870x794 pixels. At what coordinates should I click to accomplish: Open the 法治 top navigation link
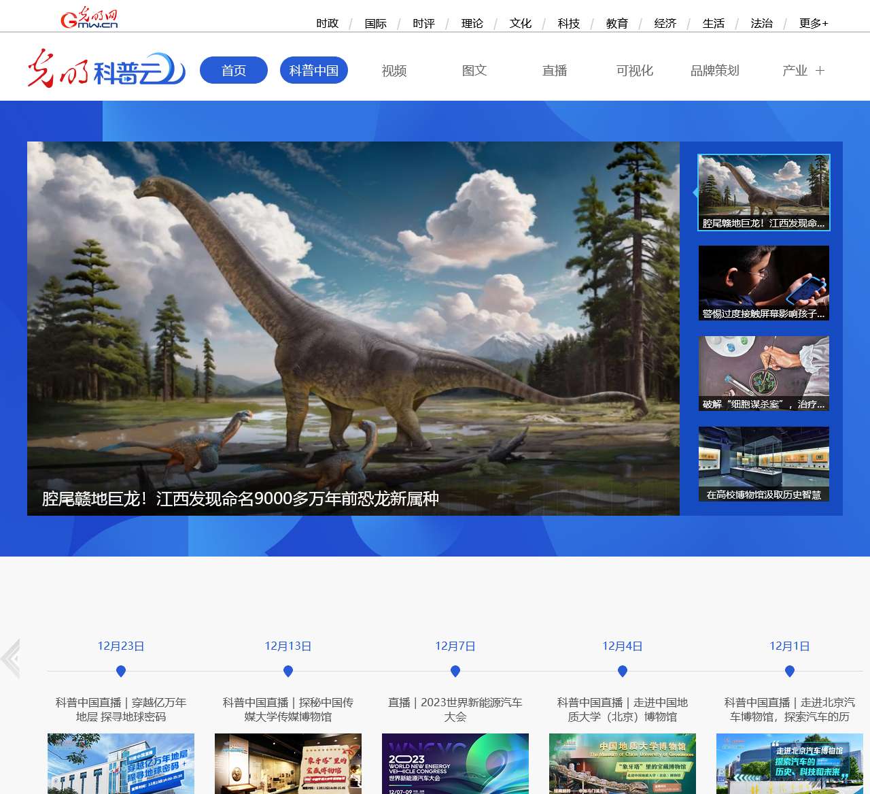[762, 23]
